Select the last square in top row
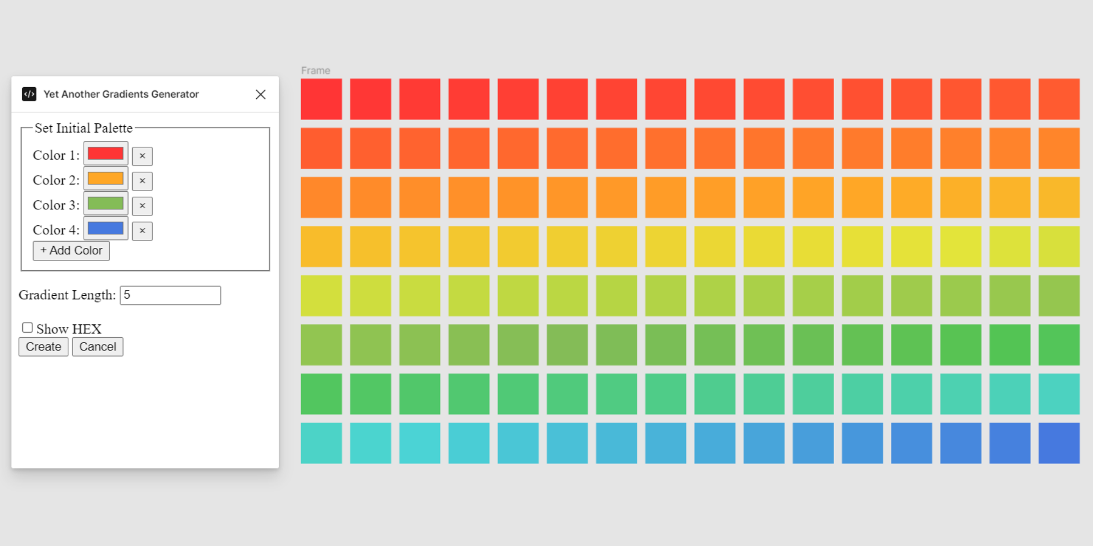This screenshot has width=1093, height=546. tap(1059, 99)
